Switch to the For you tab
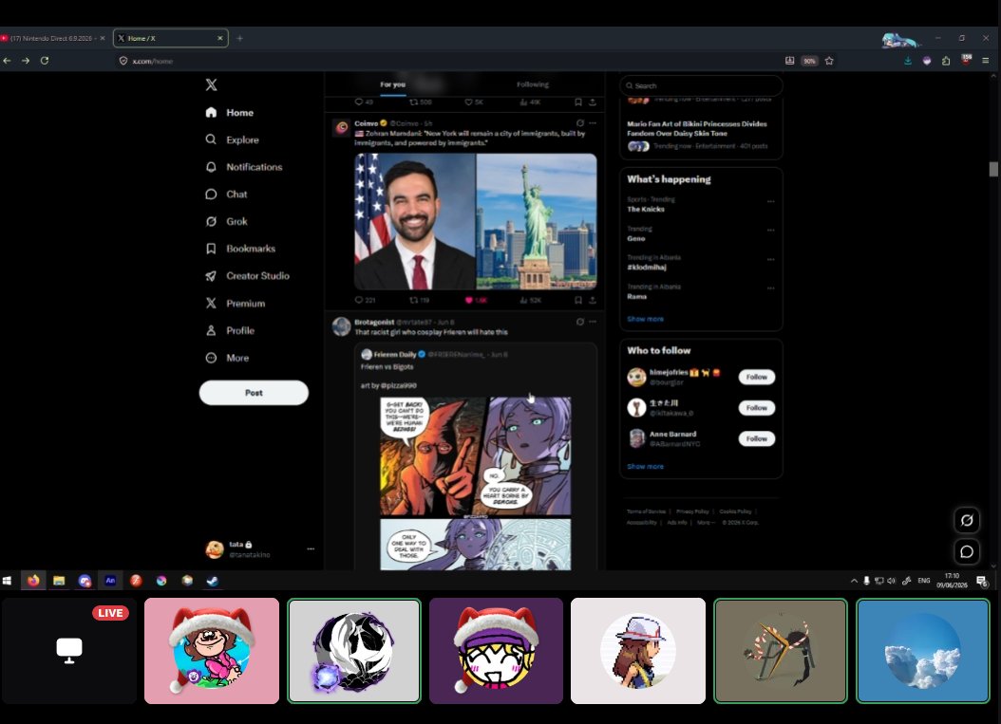 [x=392, y=84]
